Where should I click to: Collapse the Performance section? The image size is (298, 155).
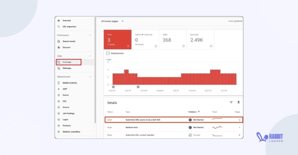90,35
